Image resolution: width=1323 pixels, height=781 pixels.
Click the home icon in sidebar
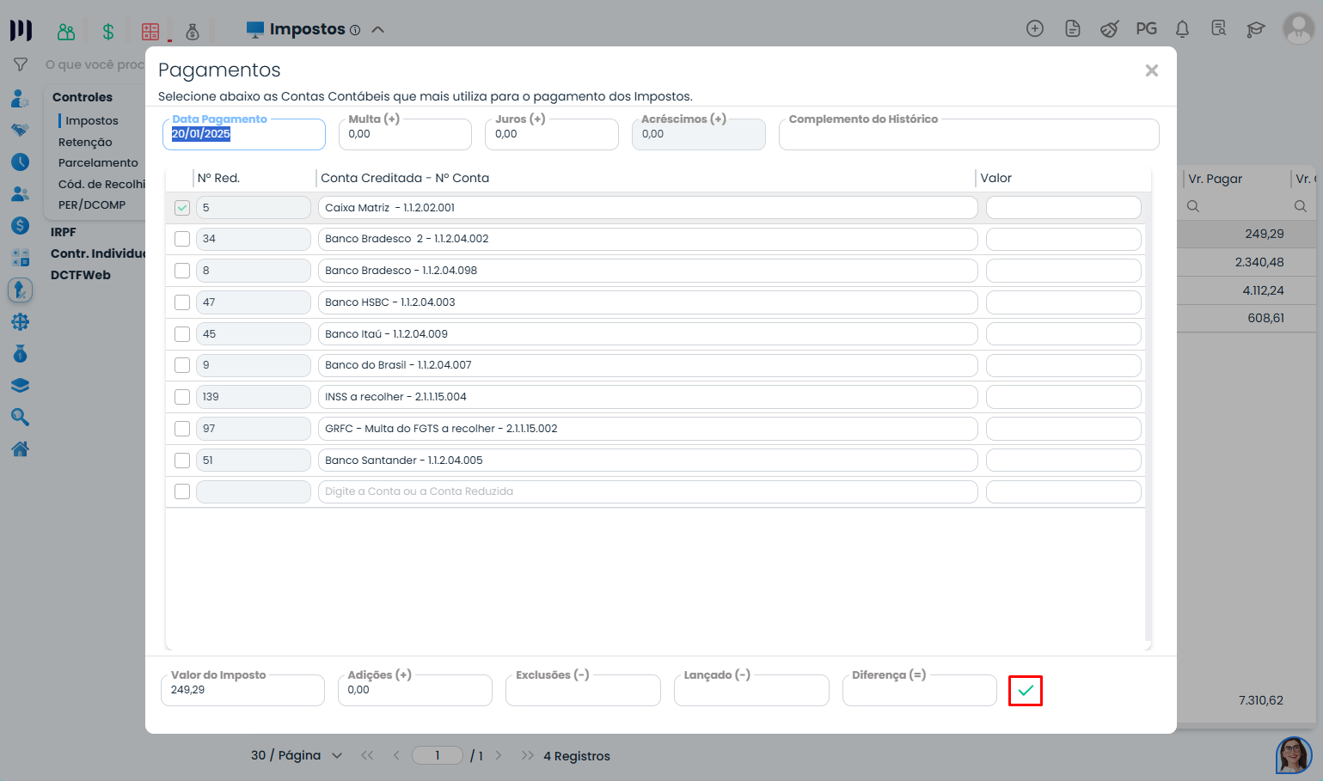tap(21, 448)
